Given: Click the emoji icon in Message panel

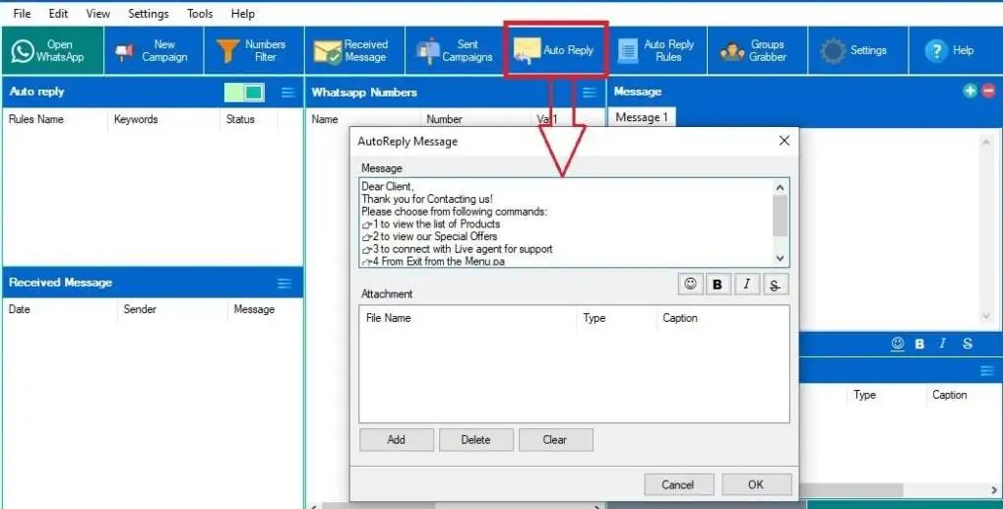Looking at the screenshot, I should point(898,344).
